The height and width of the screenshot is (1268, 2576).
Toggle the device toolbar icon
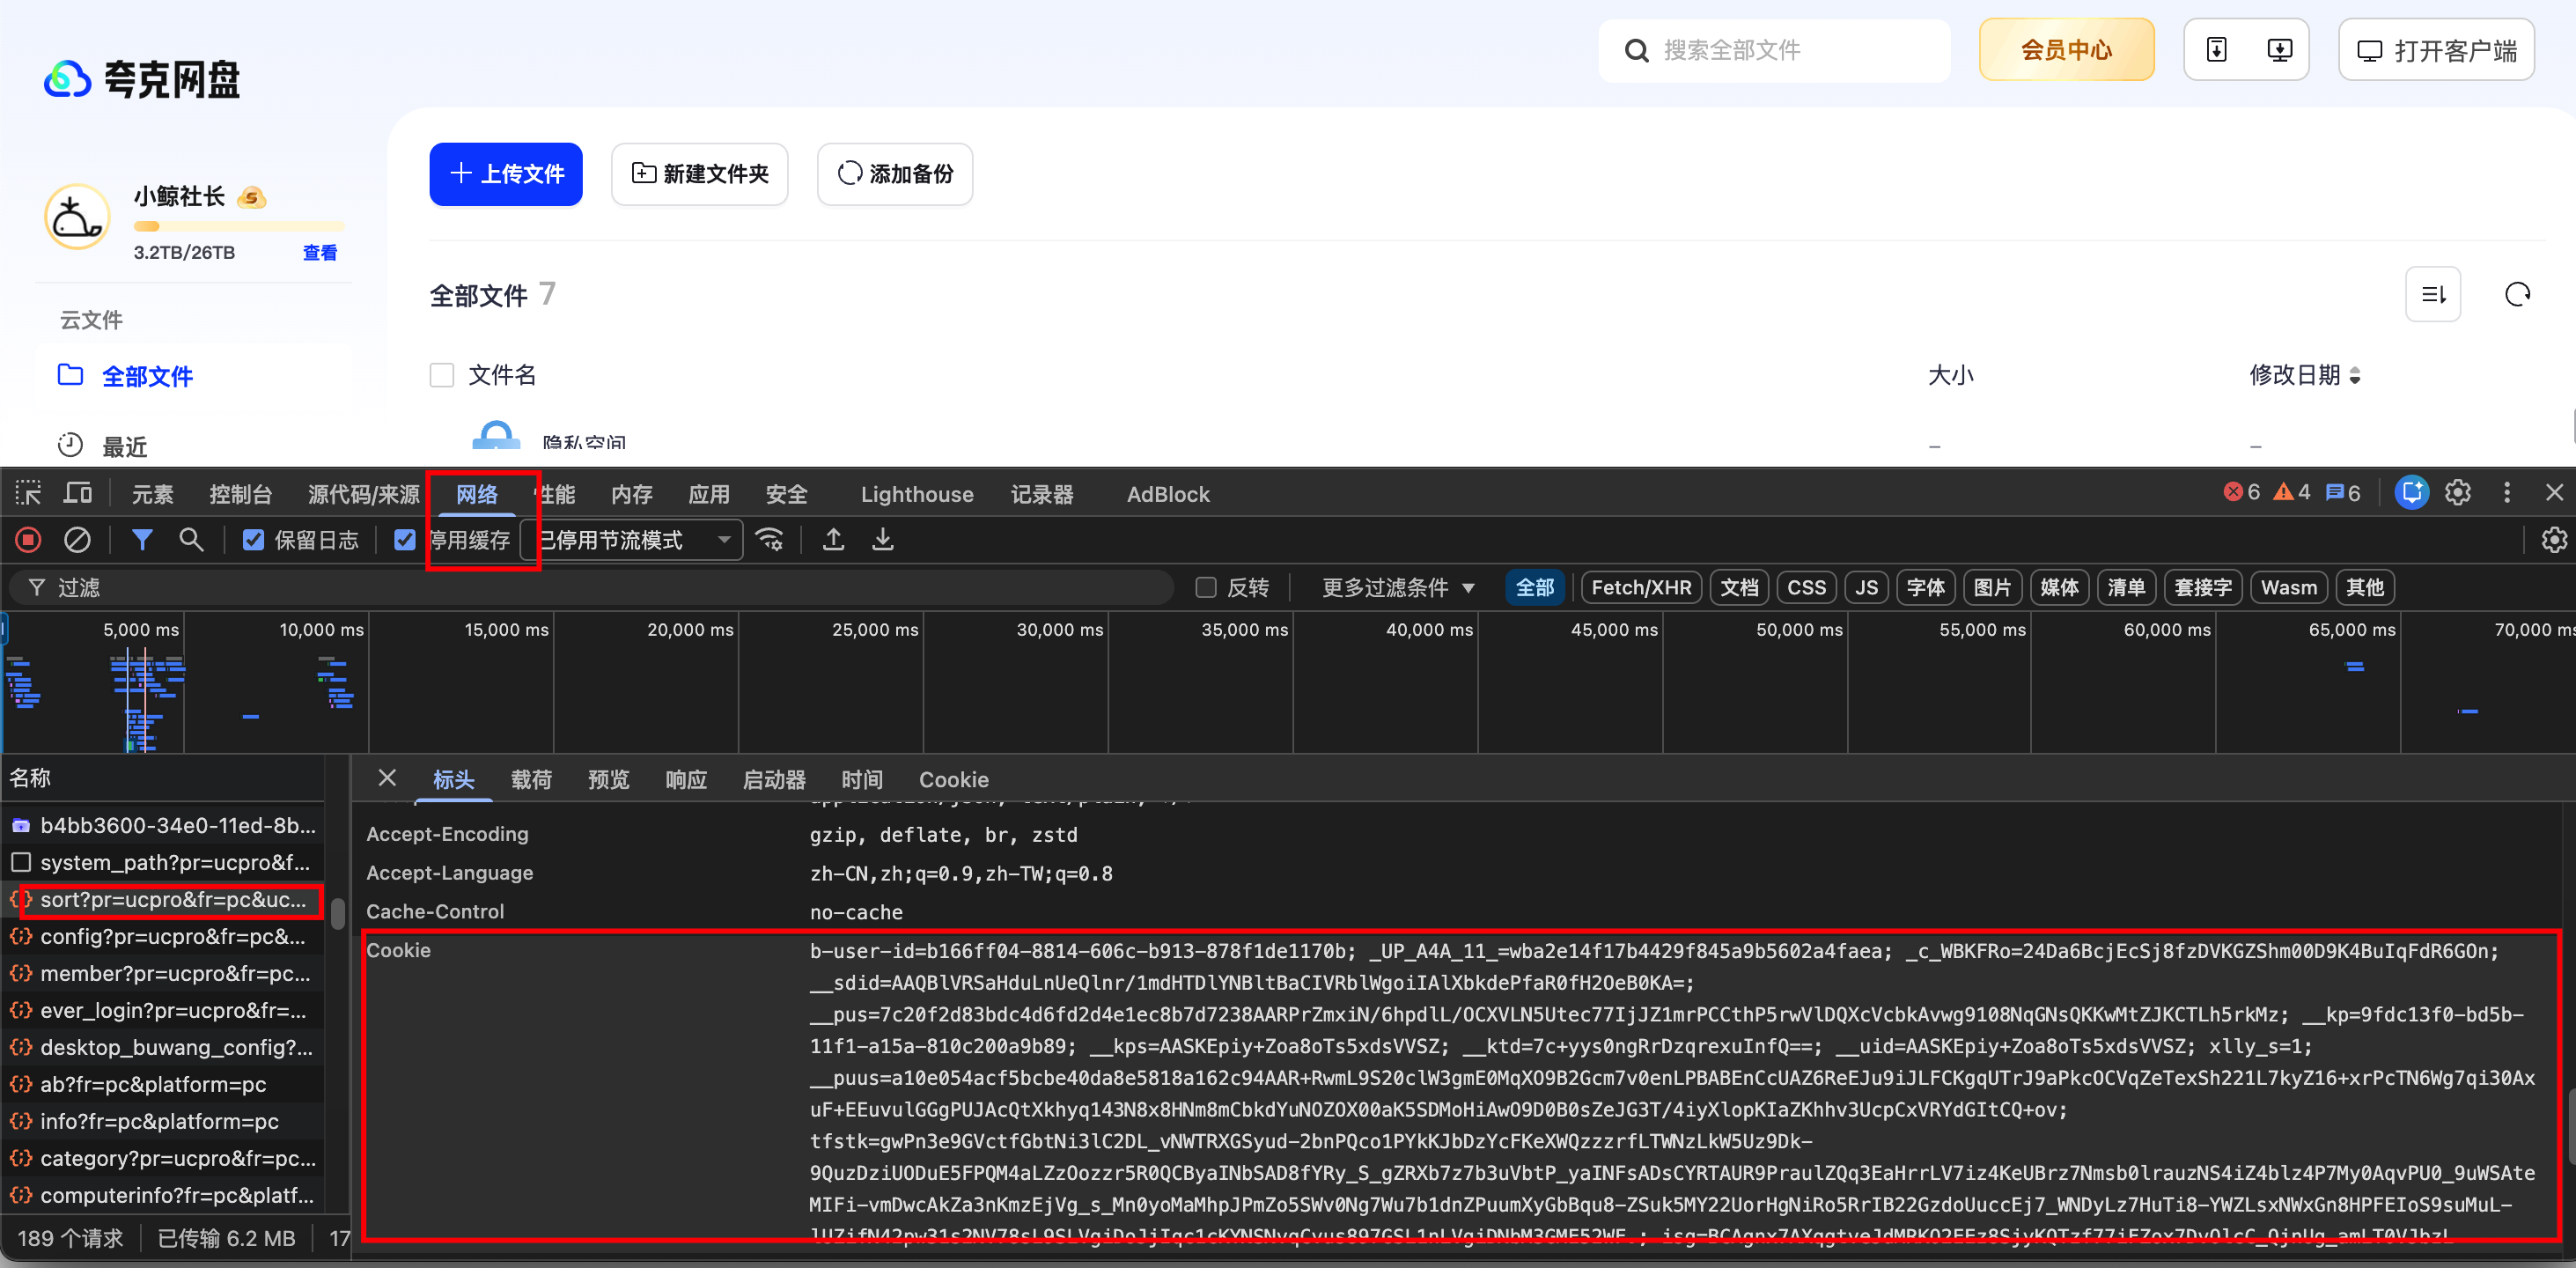coord(77,493)
